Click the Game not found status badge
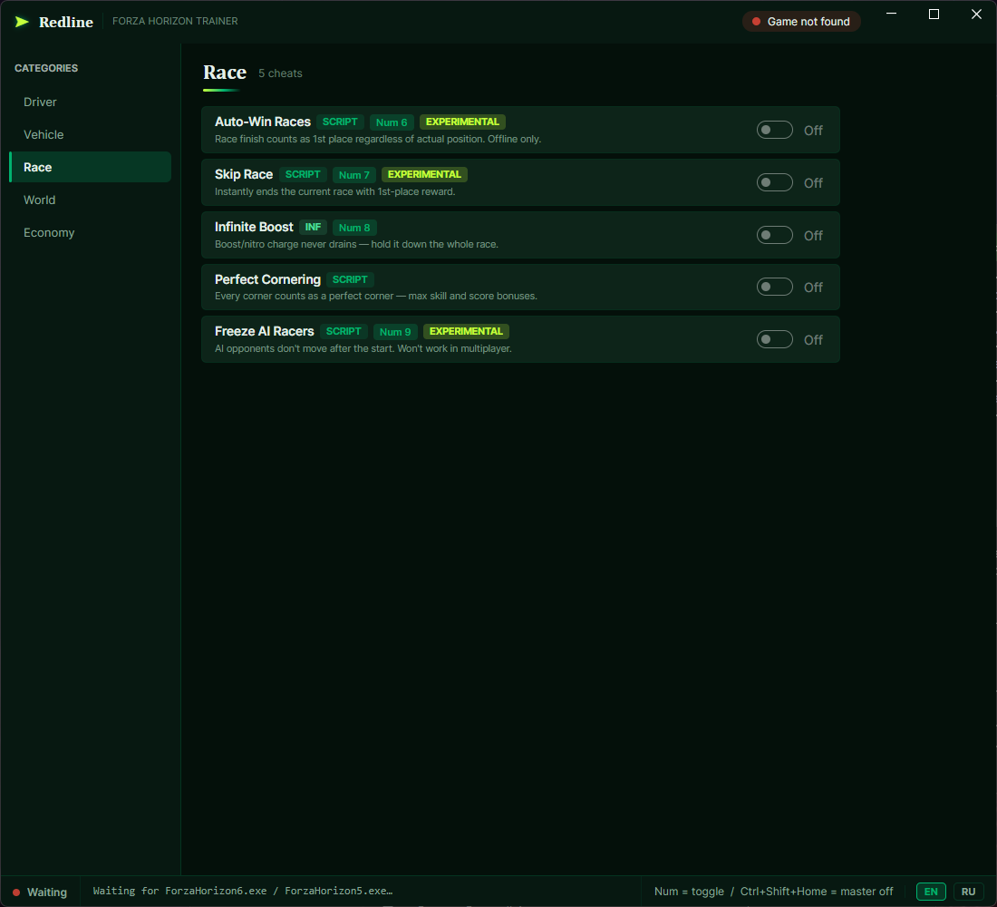997x907 pixels. [x=801, y=22]
